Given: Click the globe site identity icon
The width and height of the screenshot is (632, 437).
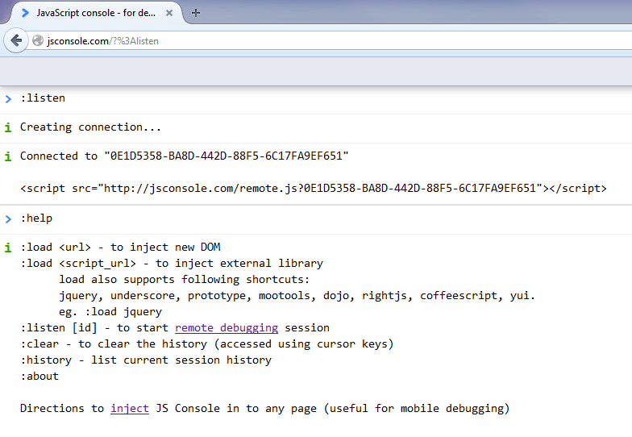Looking at the screenshot, I should (38, 41).
